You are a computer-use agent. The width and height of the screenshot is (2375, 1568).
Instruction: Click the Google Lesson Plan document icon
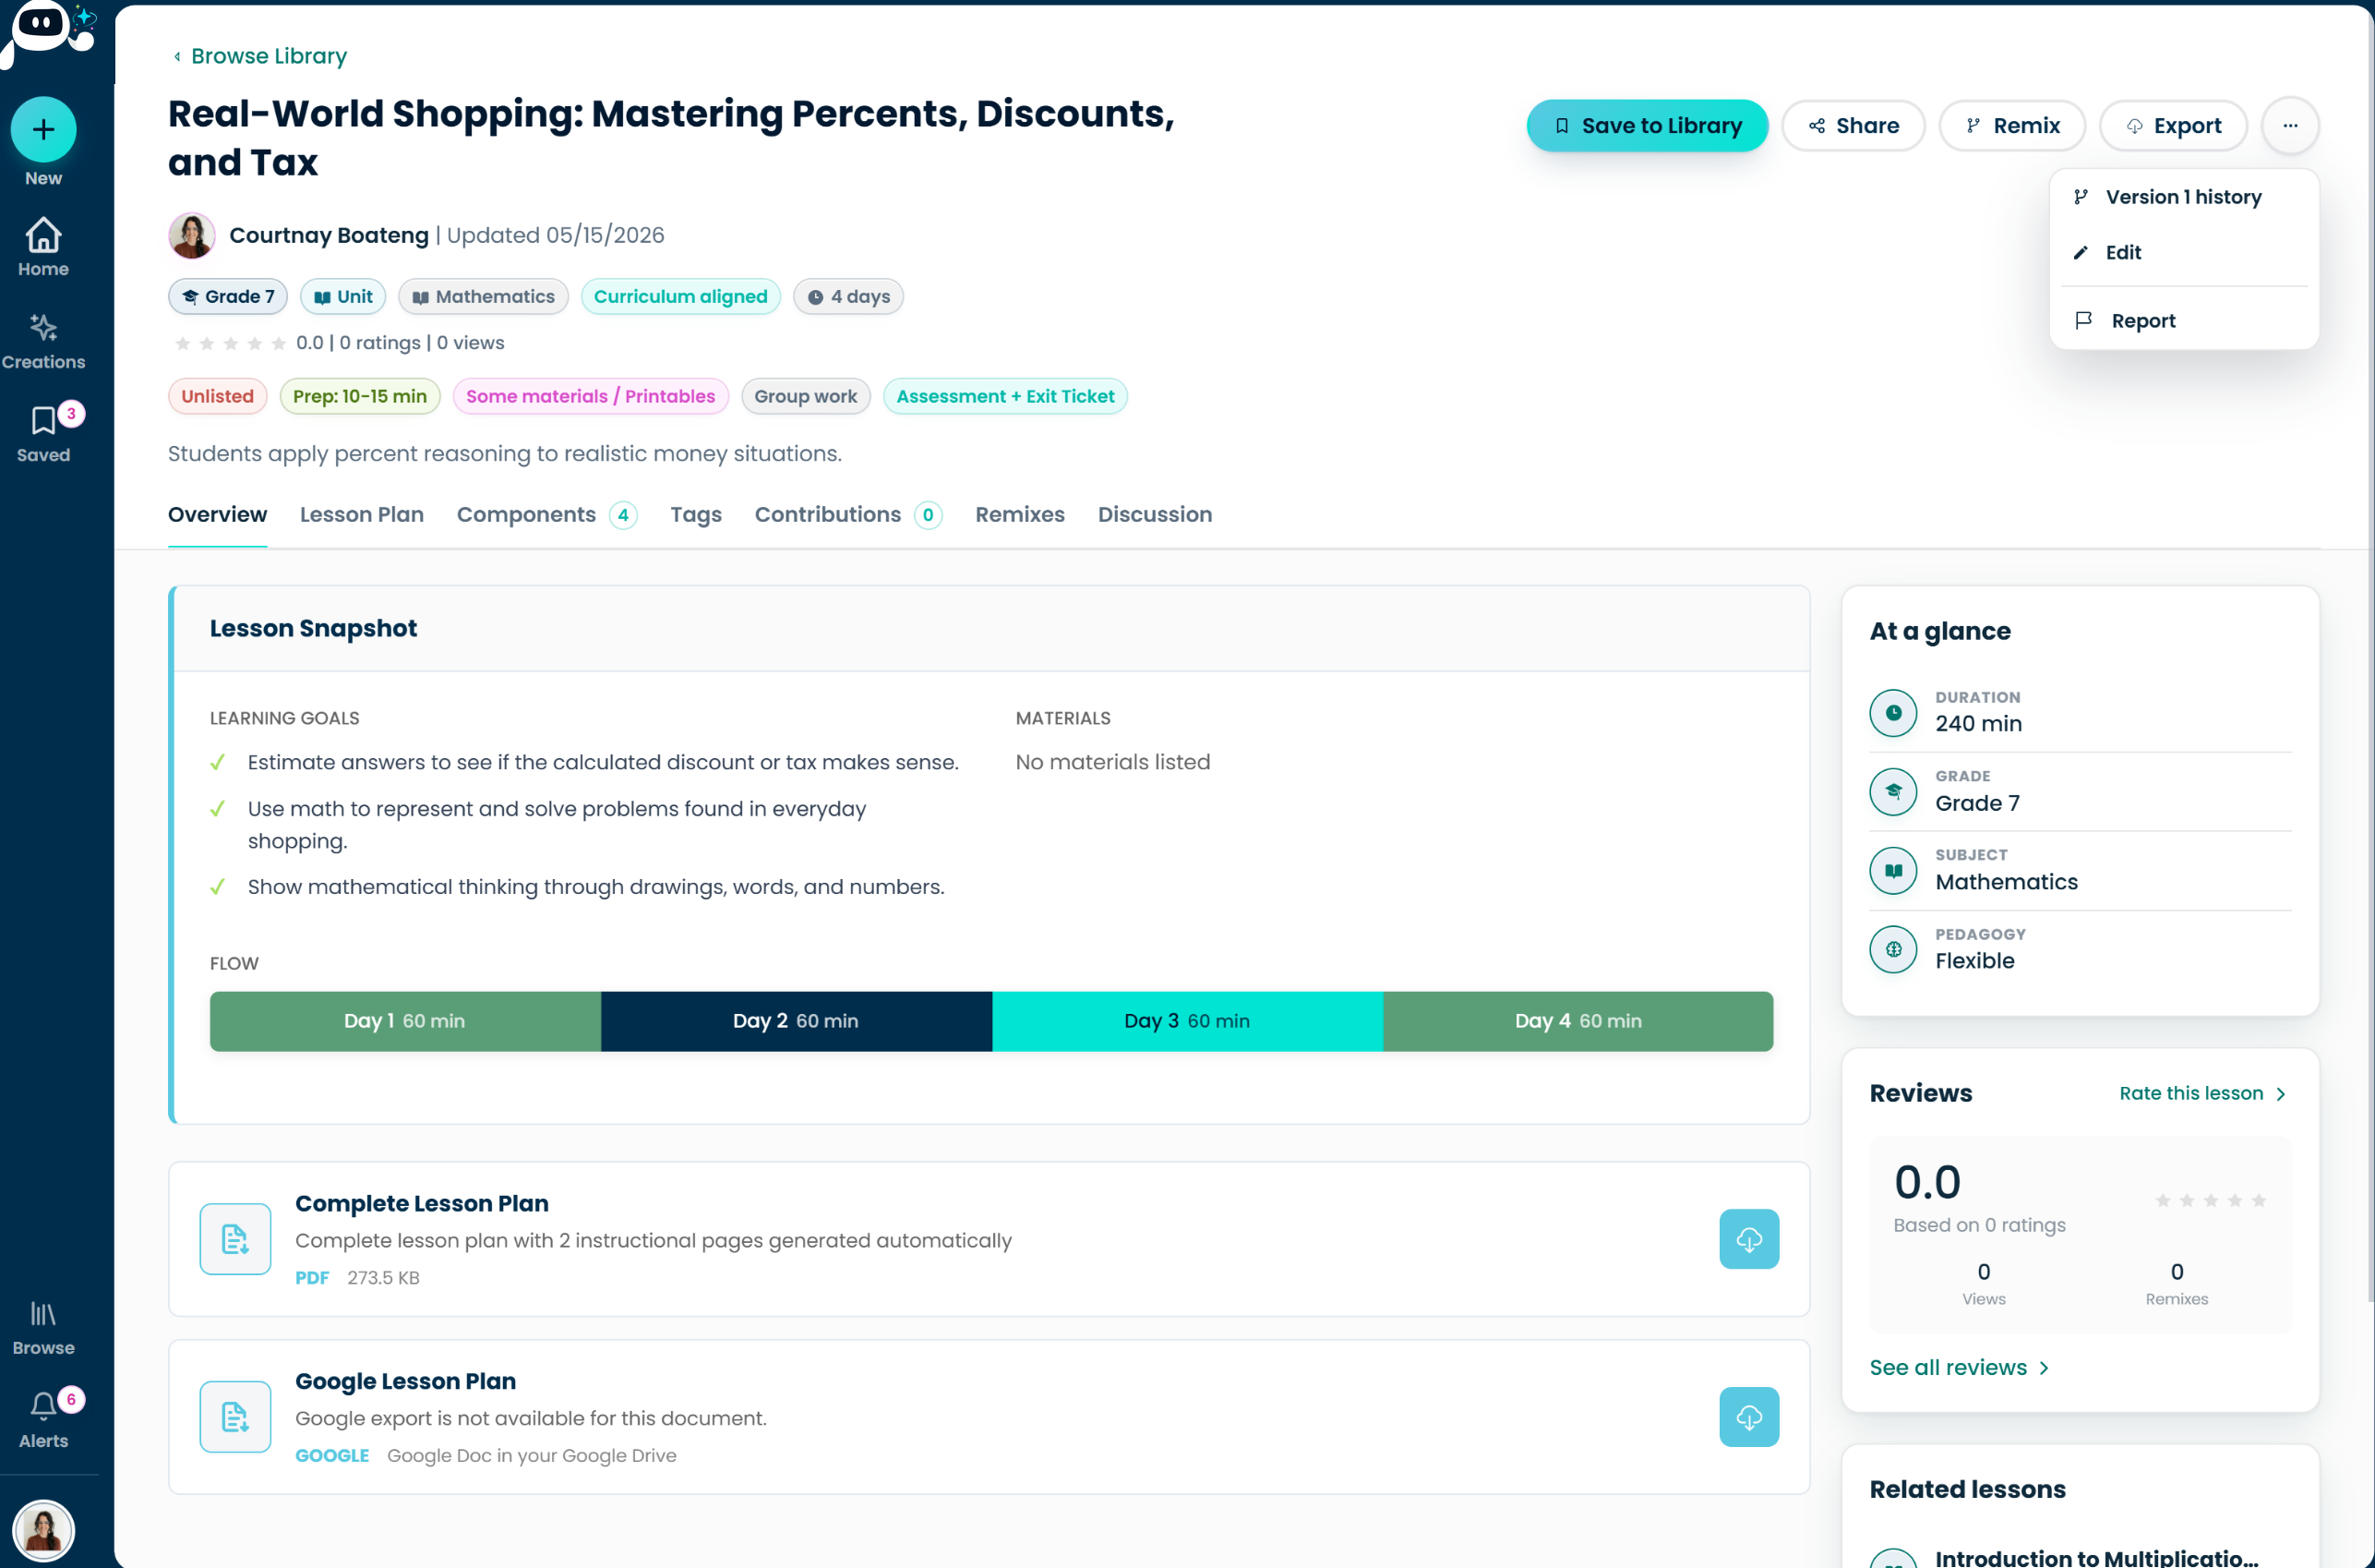pyautogui.click(x=234, y=1416)
